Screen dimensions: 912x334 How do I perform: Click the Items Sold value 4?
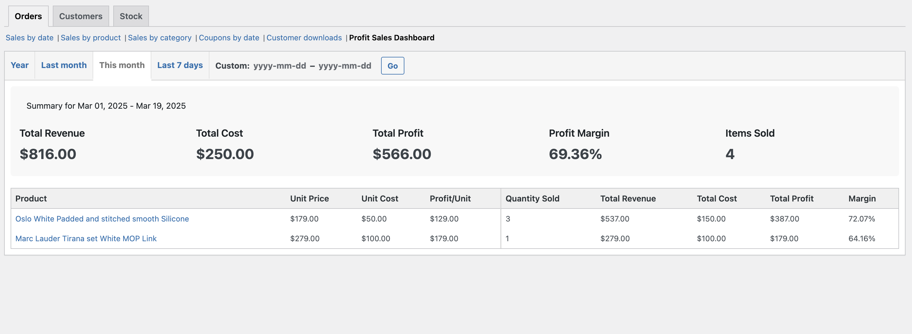pyautogui.click(x=730, y=154)
